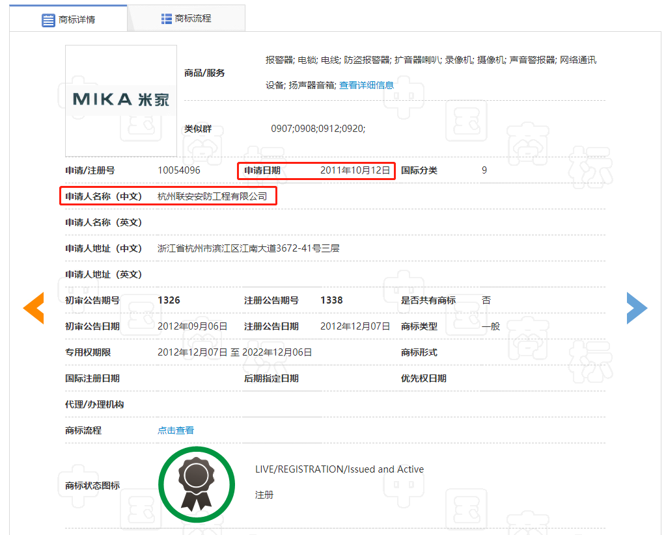Click the 申请人名称（英文） label
The width and height of the screenshot is (666, 535).
[104, 222]
